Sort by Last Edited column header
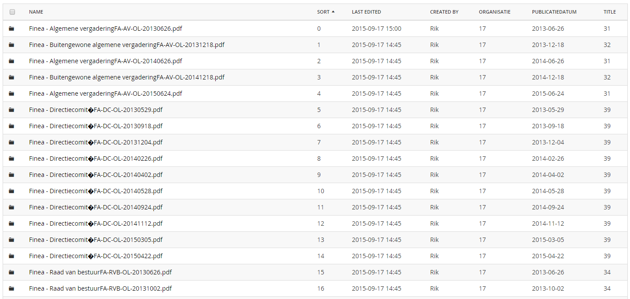Image resolution: width=630 pixels, height=299 pixels. 366,12
